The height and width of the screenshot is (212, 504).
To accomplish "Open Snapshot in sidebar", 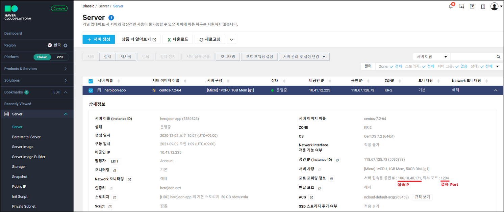I will point(20,177).
